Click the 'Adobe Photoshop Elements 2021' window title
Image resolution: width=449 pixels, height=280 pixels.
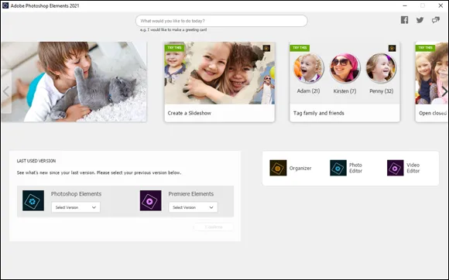(x=45, y=5)
